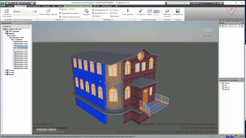Select the 3D вид saved viewpoint

pos(227,83)
